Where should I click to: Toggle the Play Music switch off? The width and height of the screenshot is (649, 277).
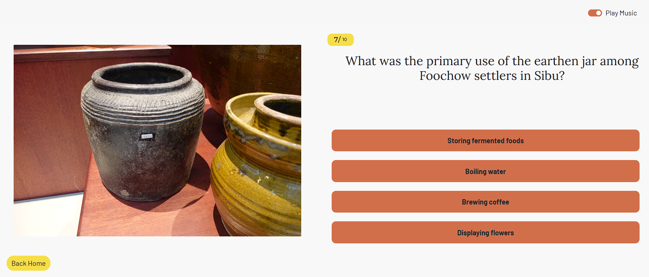coord(595,13)
